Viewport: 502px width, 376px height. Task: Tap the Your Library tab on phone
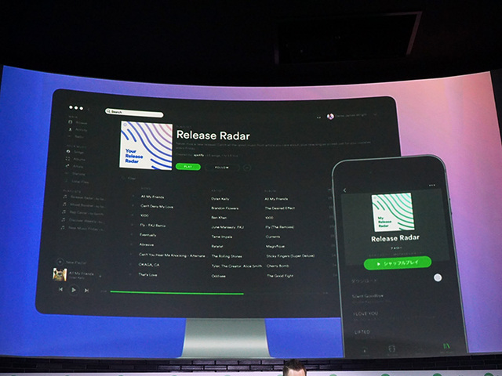446,347
